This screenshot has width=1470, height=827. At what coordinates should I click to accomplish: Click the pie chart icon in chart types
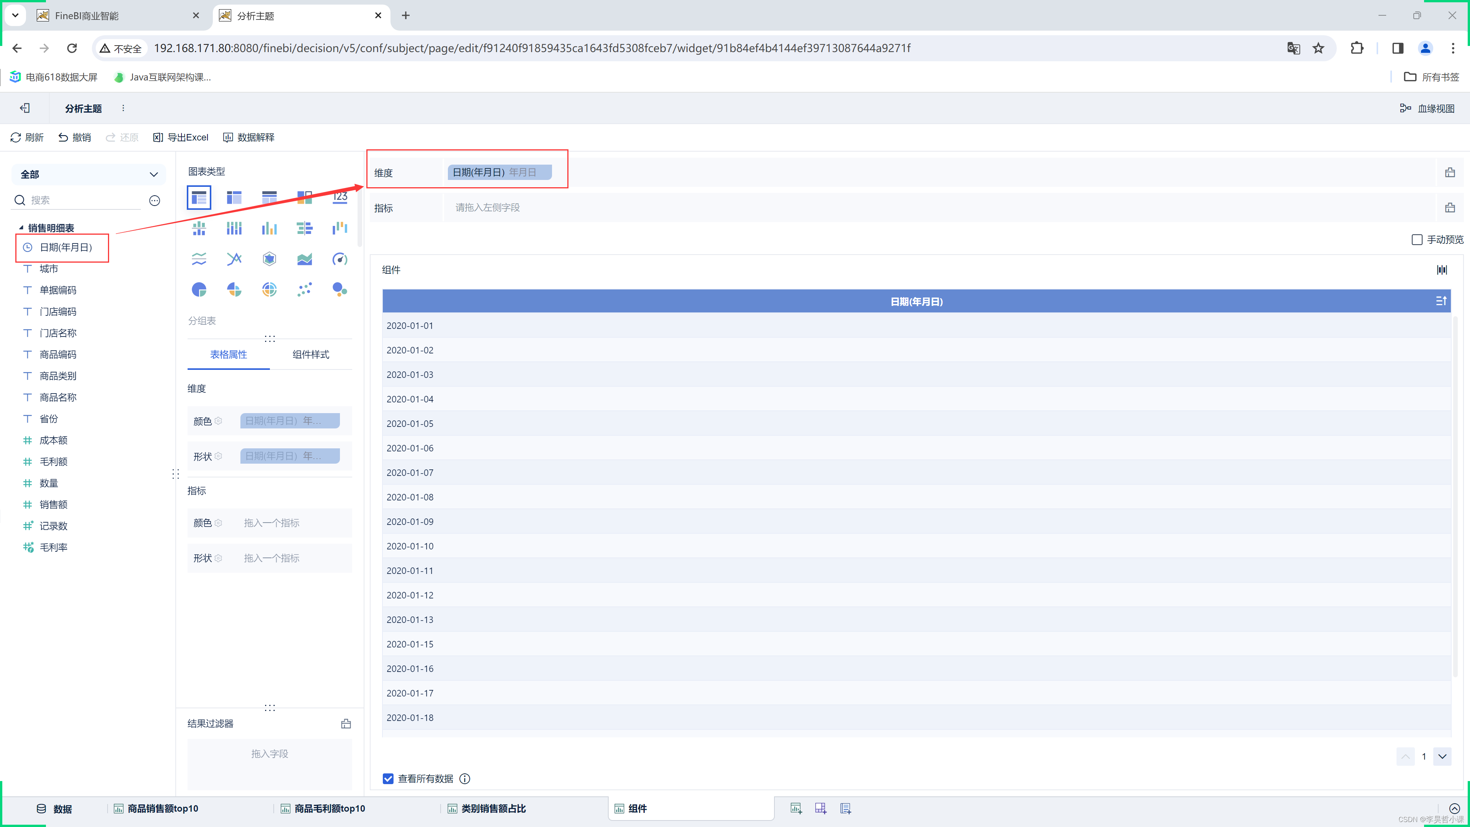(199, 290)
